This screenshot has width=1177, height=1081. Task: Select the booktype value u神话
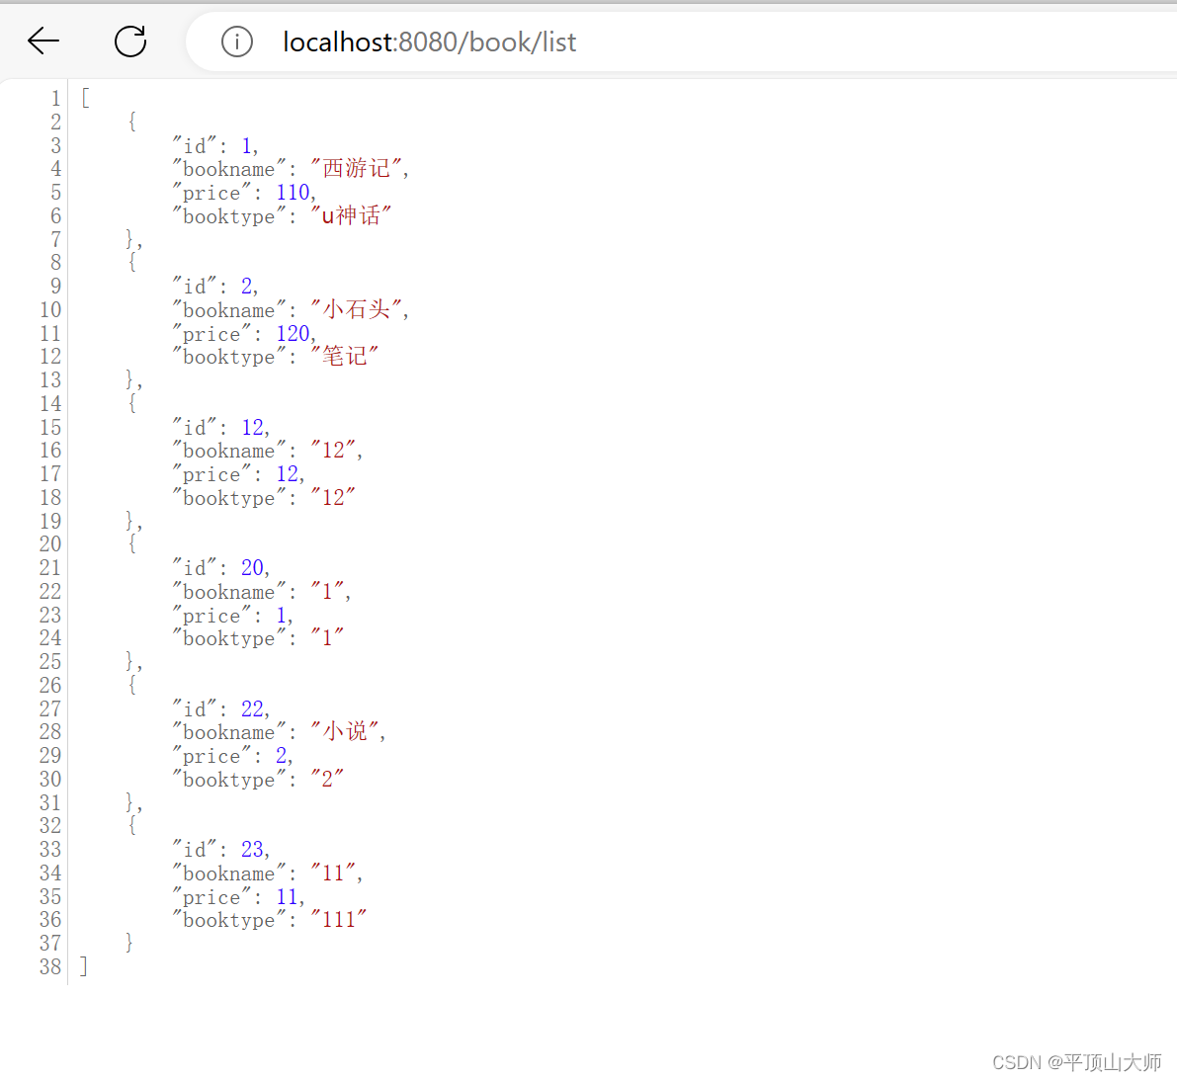(x=351, y=215)
